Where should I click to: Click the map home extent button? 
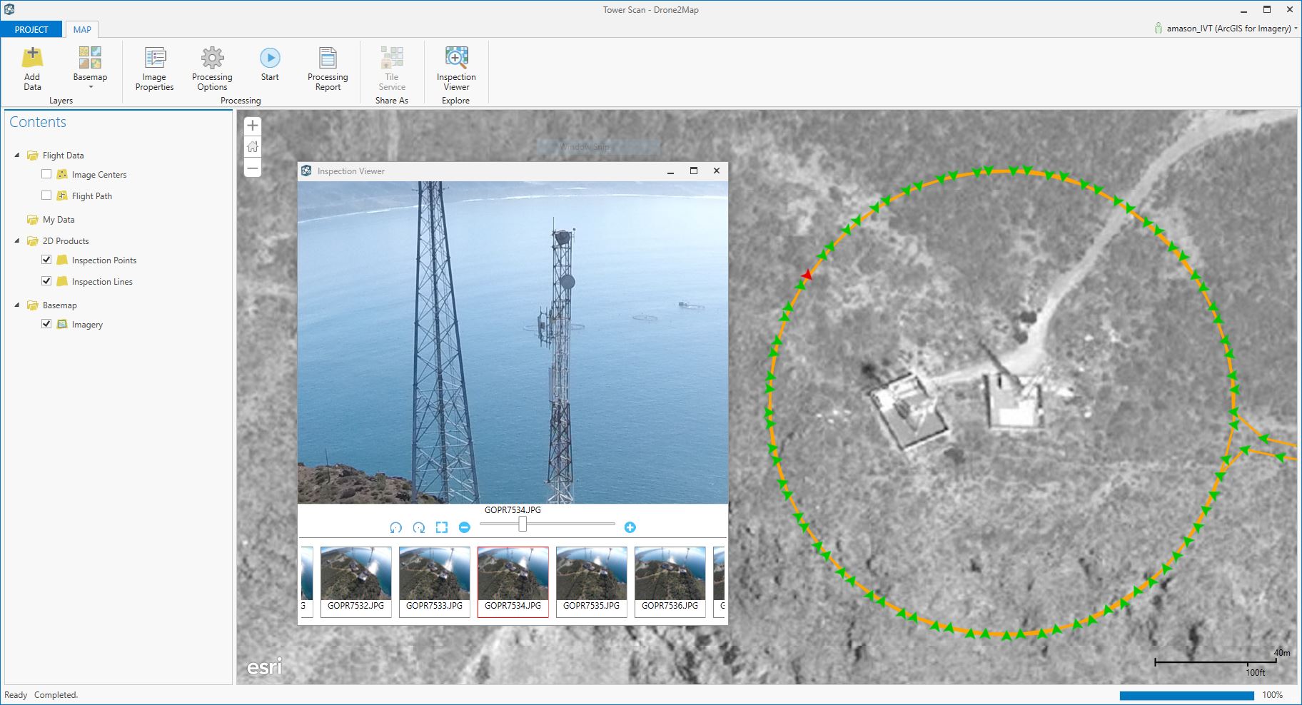coord(253,147)
